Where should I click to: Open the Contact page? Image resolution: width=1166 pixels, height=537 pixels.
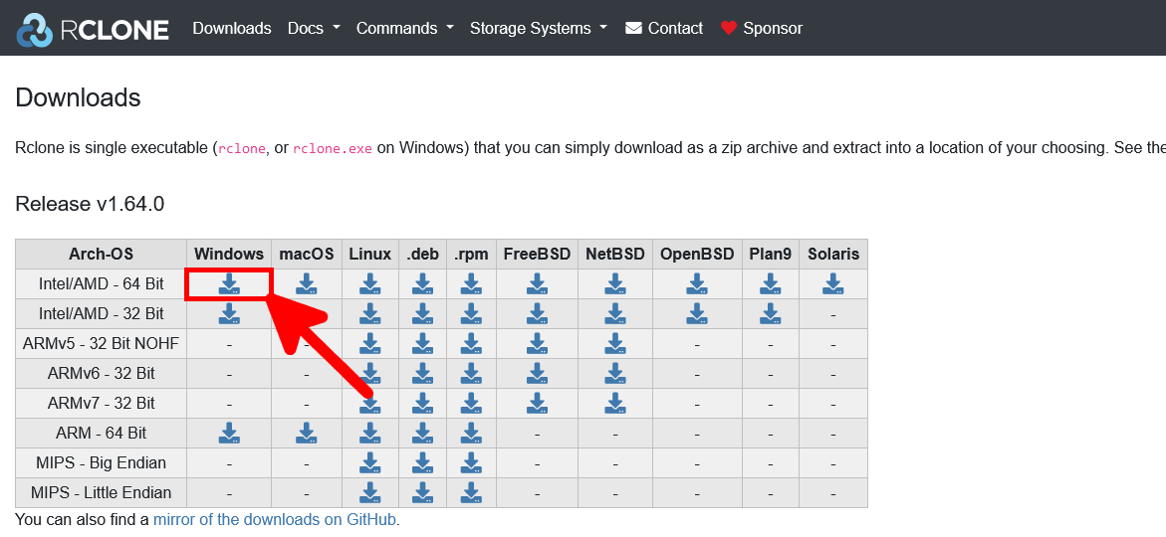[664, 28]
